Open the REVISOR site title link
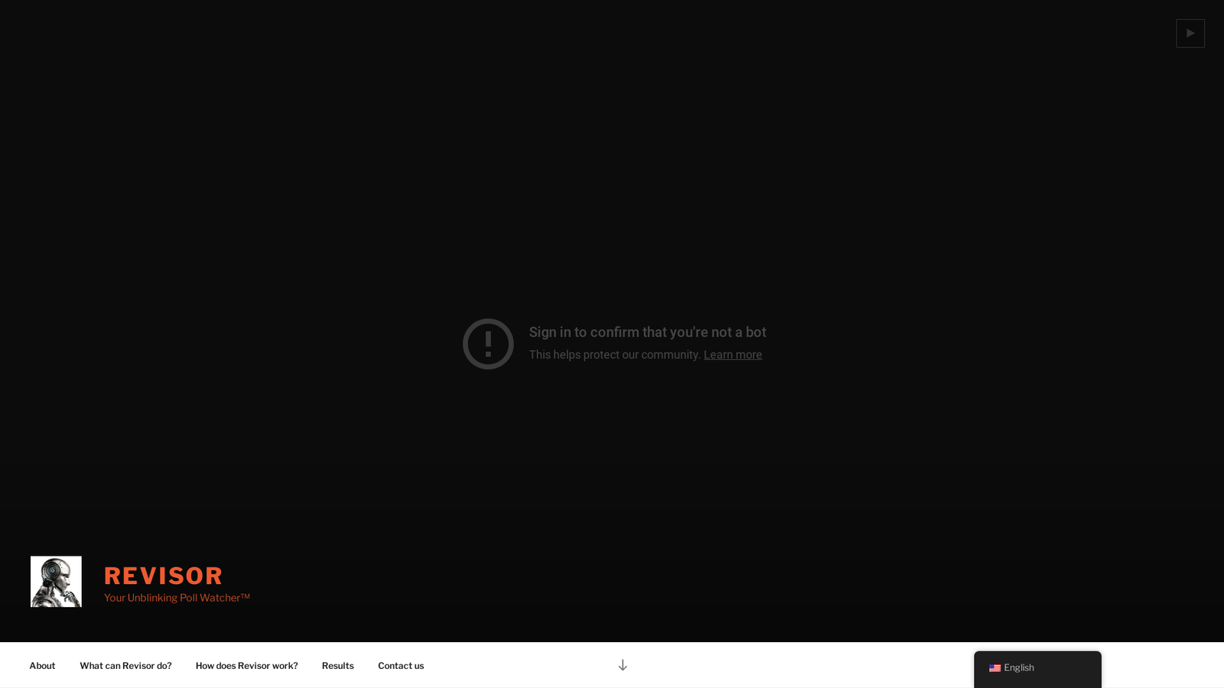Viewport: 1224px width, 688px height. coord(163,576)
